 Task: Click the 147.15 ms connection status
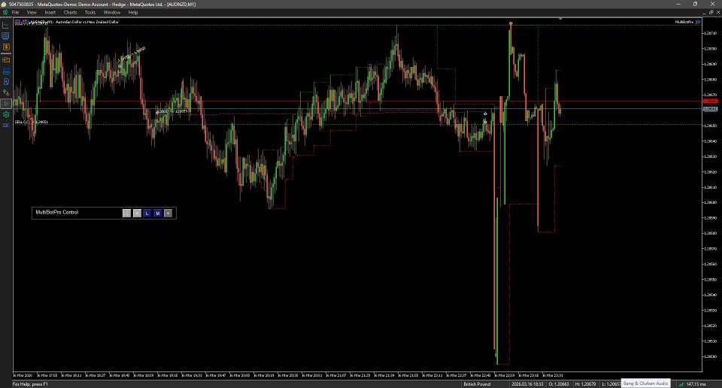696,383
